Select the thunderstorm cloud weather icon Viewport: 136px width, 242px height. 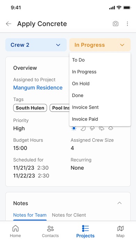(x=102, y=128)
